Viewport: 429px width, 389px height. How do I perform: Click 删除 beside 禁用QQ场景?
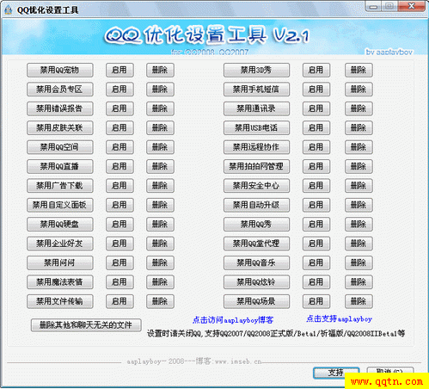point(359,301)
